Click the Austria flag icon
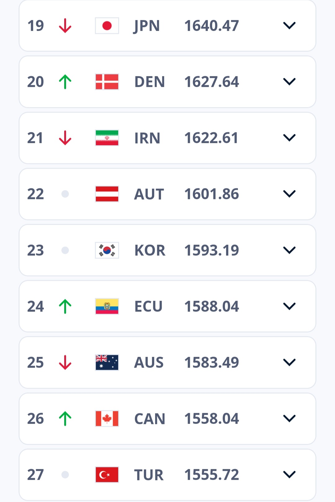Image resolution: width=335 pixels, height=502 pixels. [x=107, y=194]
